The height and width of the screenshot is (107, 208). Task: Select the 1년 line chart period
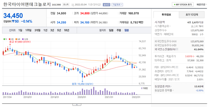point(45,30)
